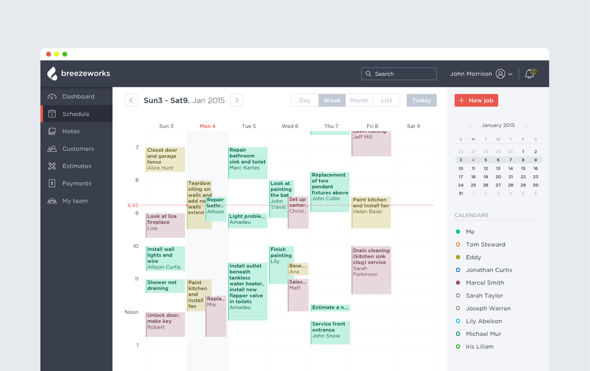
Task: Toggle Iris Liliam calendar
Action: pyautogui.click(x=458, y=347)
